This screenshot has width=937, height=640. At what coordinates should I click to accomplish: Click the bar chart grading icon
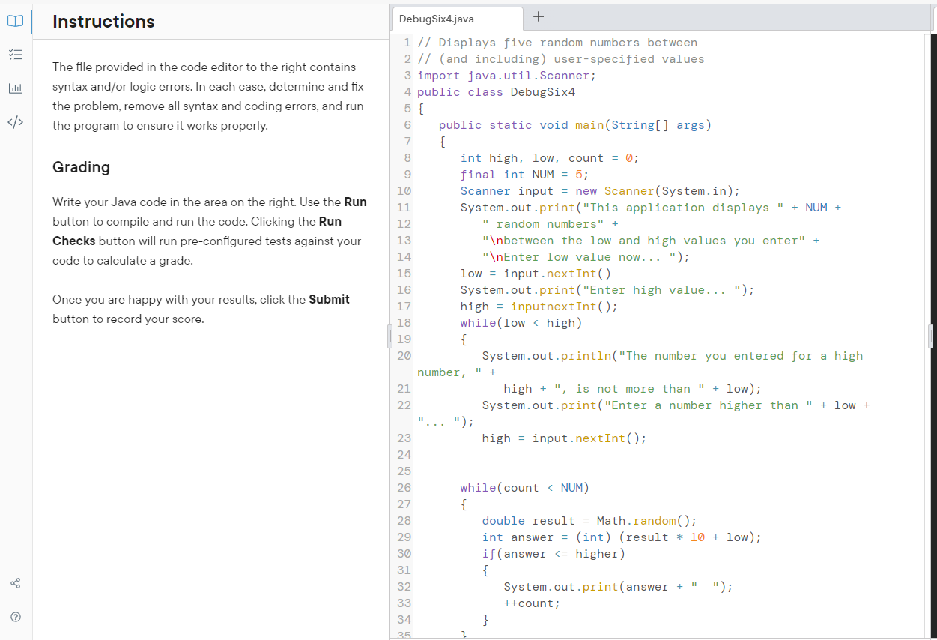[16, 88]
